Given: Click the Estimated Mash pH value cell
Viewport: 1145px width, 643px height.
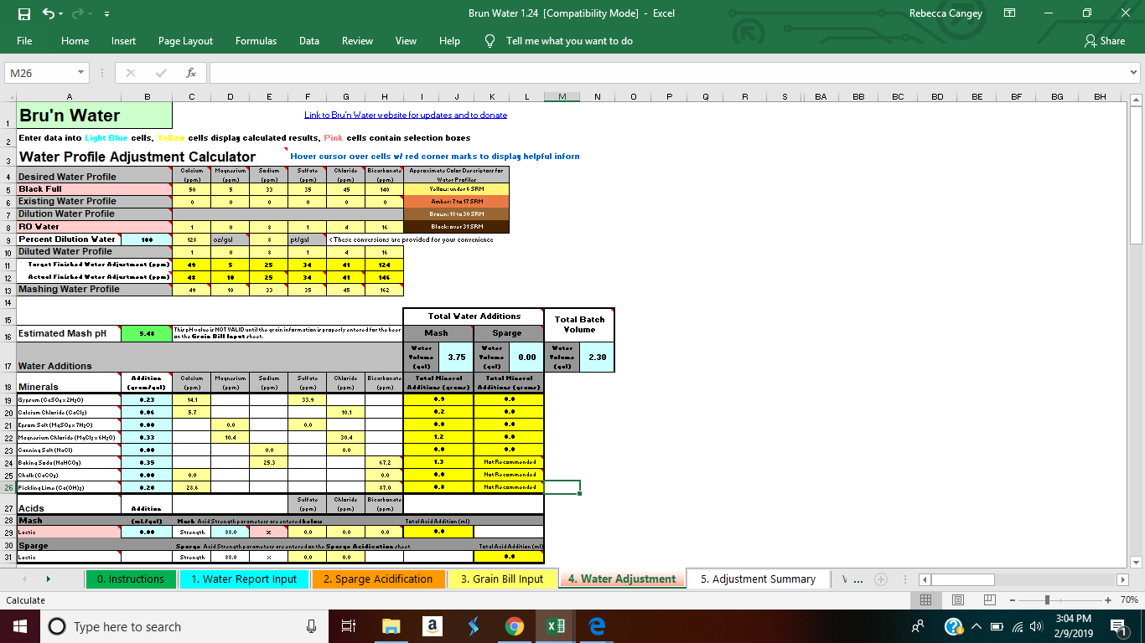Looking at the screenshot, I should 147,333.
